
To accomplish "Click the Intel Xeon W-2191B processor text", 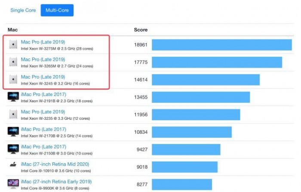I will click(57, 101).
